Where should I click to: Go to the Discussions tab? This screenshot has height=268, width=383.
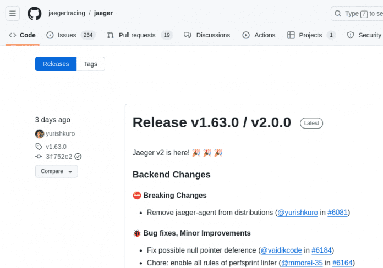coord(207,35)
